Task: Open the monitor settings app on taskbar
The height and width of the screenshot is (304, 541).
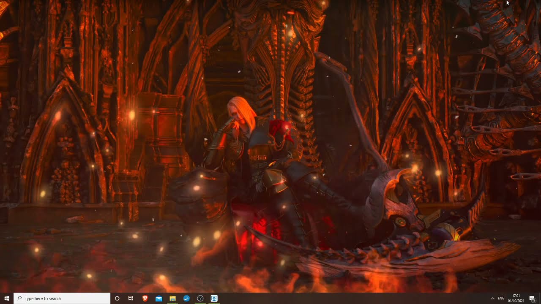Action: pyautogui.click(x=214, y=299)
